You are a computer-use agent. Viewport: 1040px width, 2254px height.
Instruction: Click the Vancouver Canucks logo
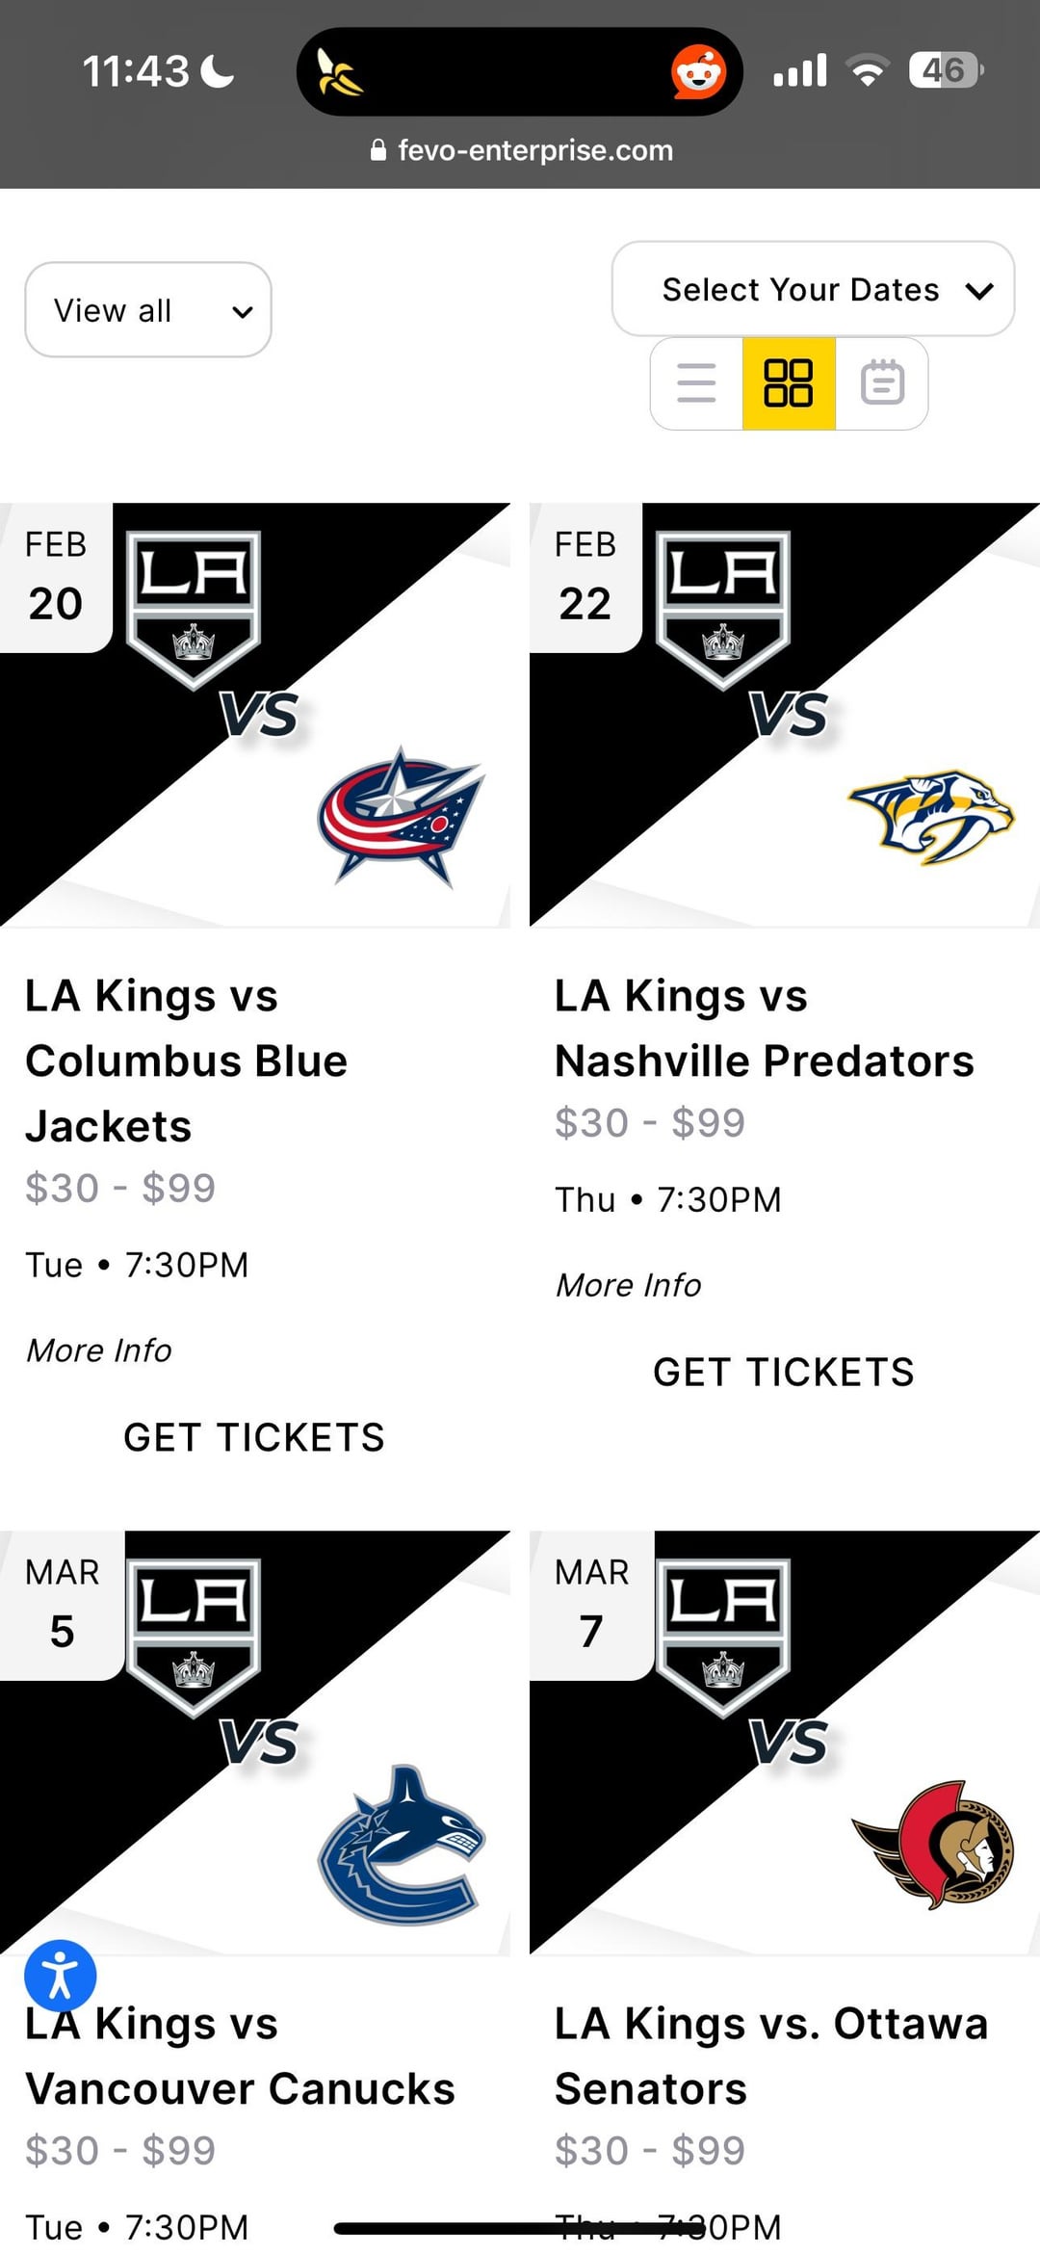402,1846
